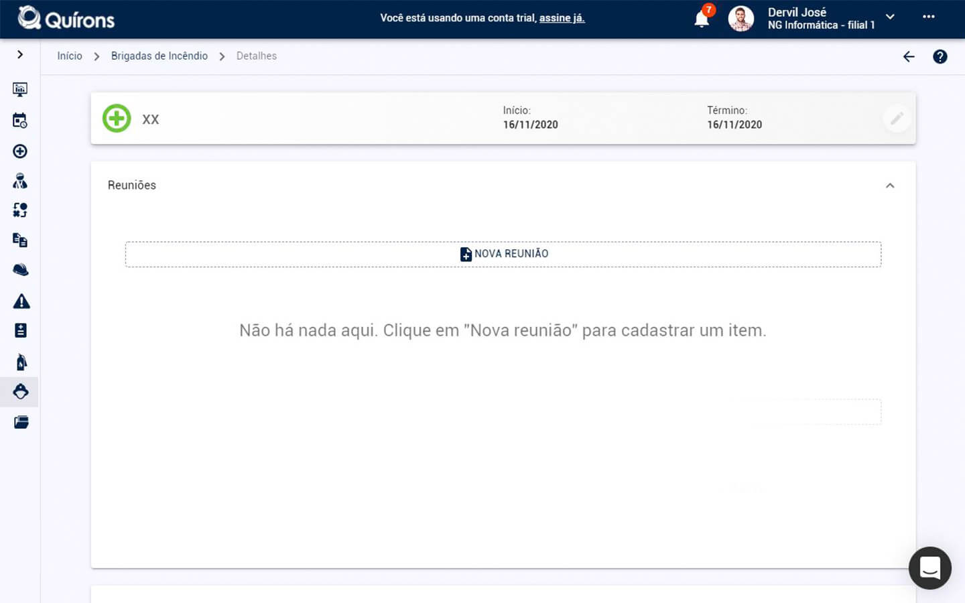Edit the XX brigade with pencil icon
This screenshot has height=603, width=965.
[897, 119]
